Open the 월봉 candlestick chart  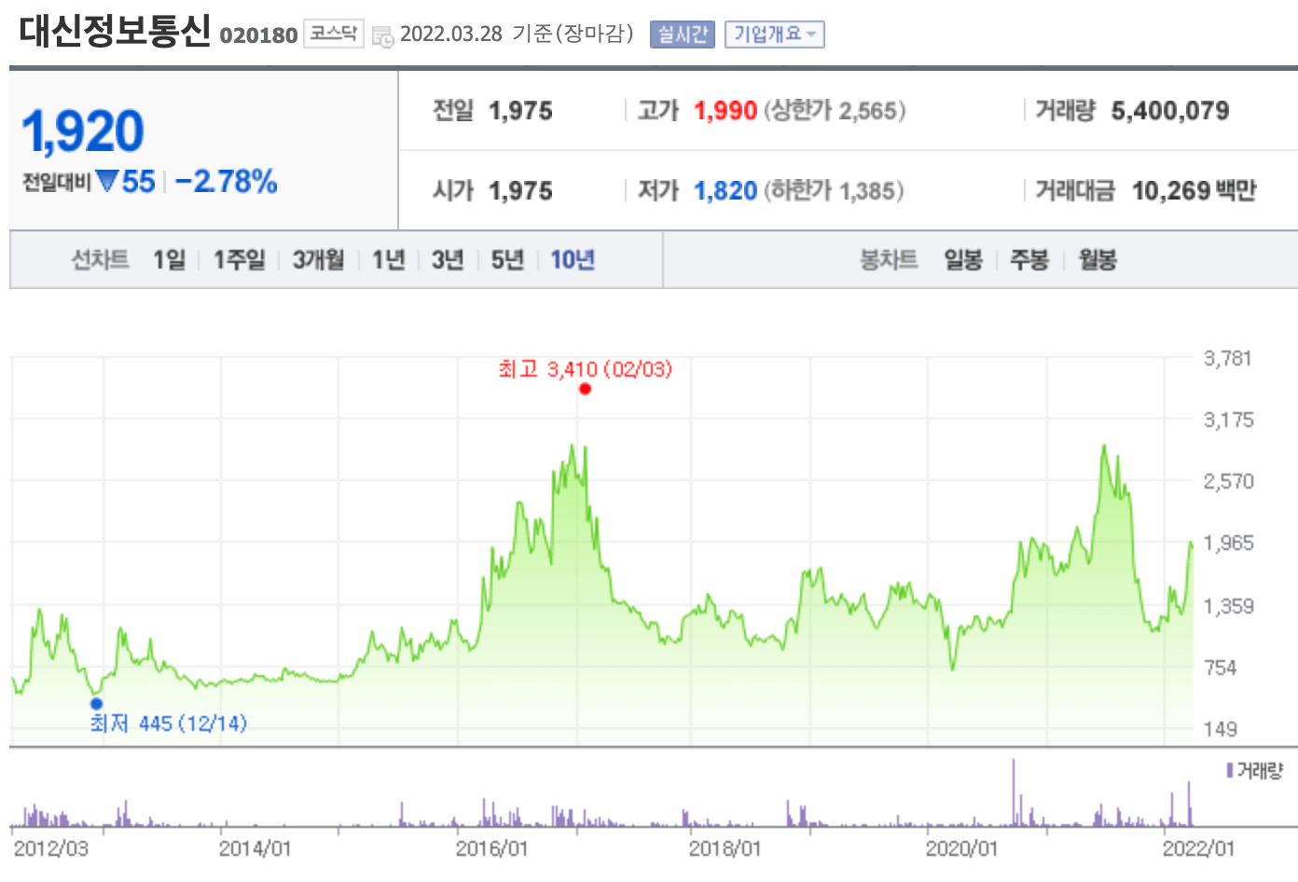tap(1098, 259)
